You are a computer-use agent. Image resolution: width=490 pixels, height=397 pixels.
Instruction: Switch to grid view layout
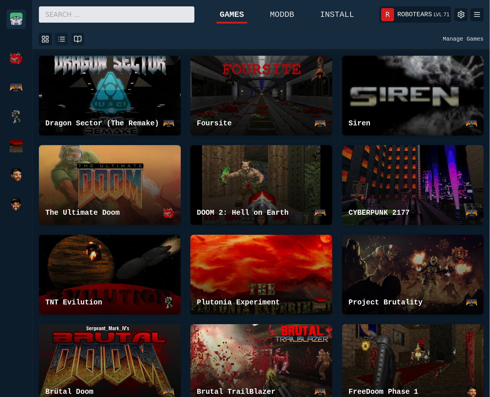pos(45,39)
